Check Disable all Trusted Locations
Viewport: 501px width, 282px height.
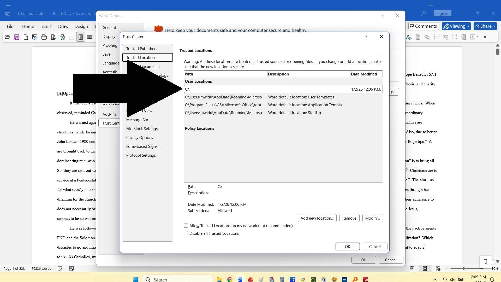pyautogui.click(x=186, y=233)
